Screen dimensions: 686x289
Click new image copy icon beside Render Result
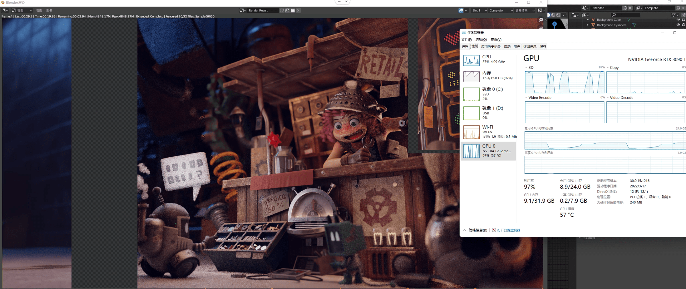click(287, 11)
